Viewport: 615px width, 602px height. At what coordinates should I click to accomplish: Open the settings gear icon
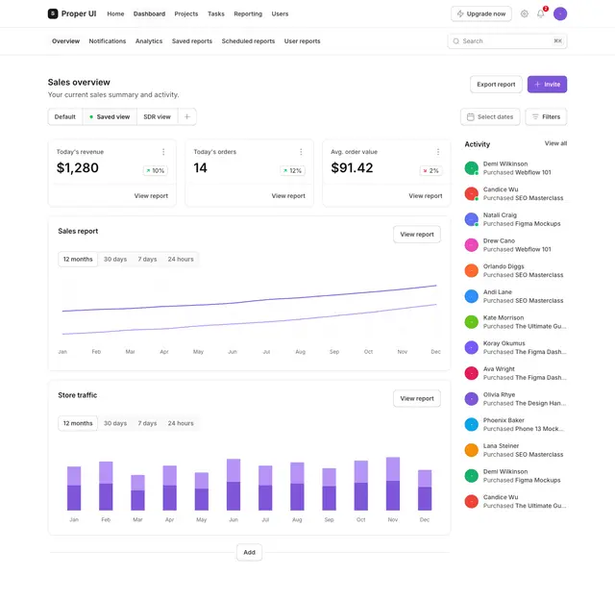(524, 13)
